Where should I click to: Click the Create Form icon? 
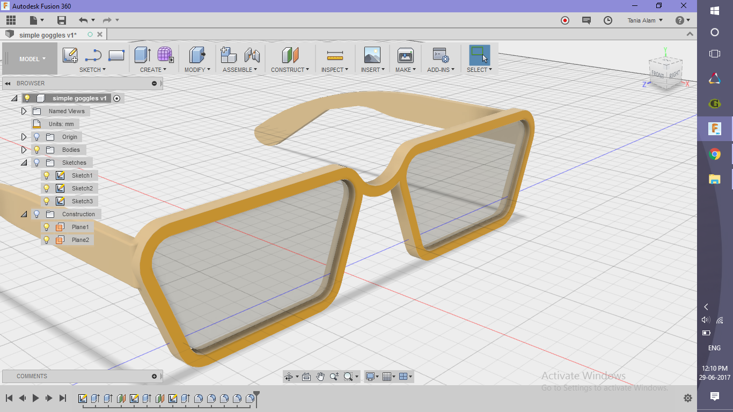point(165,55)
